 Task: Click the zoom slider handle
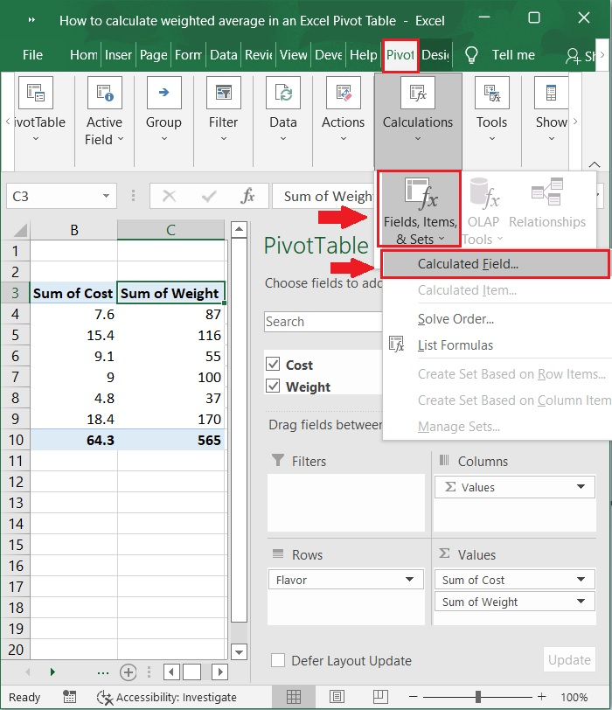tap(478, 697)
